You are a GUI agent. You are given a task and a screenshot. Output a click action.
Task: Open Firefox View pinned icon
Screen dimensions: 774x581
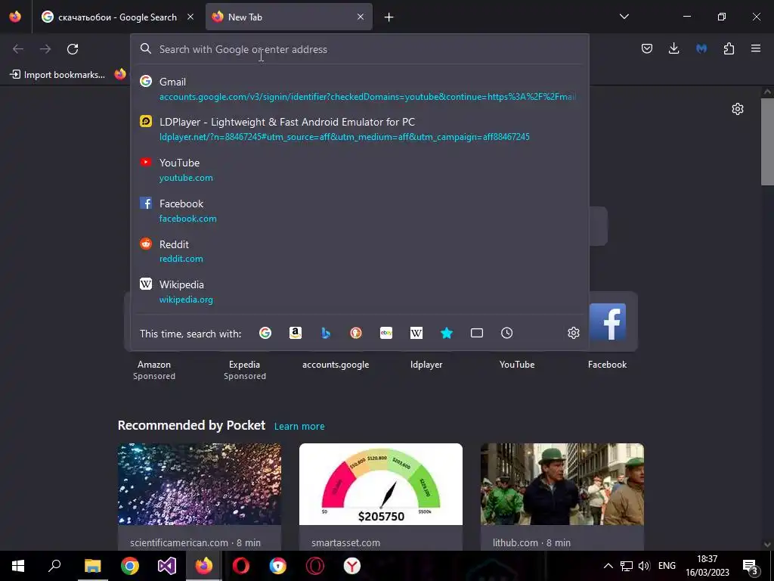click(x=15, y=17)
